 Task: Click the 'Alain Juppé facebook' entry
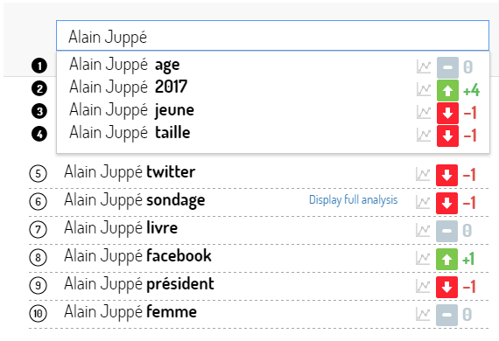pos(137,256)
